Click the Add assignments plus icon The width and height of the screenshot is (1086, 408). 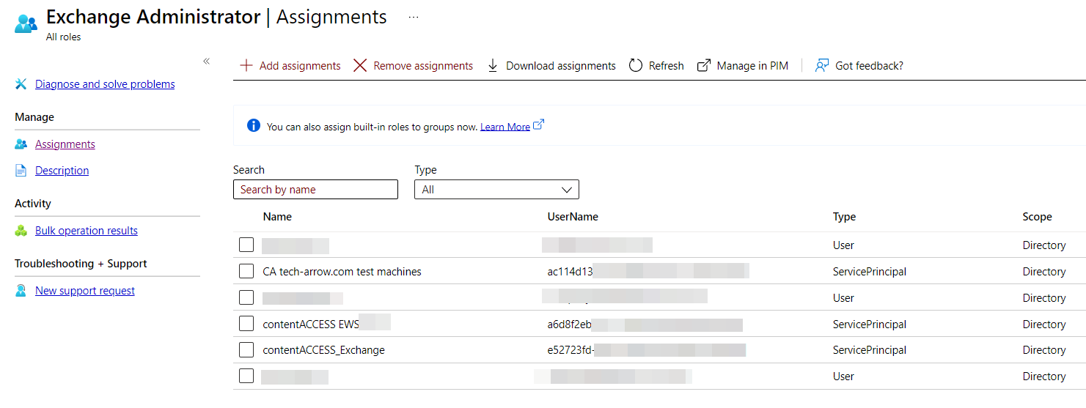point(246,66)
